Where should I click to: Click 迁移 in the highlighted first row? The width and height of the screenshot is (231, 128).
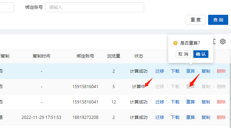(x=160, y=71)
